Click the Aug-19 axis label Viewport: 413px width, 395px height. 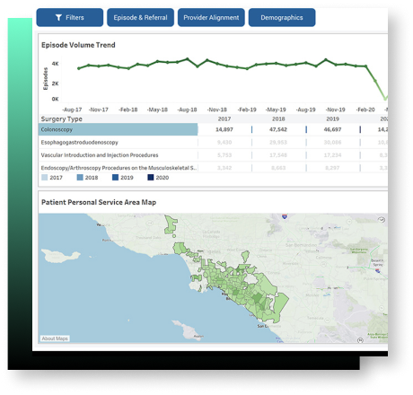click(305, 110)
